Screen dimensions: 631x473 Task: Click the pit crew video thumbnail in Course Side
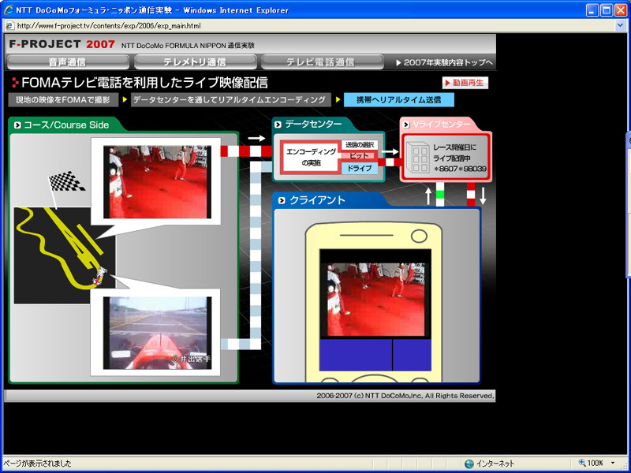(x=157, y=182)
